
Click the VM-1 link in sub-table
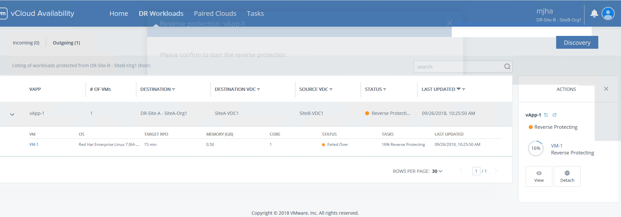[x=34, y=145]
